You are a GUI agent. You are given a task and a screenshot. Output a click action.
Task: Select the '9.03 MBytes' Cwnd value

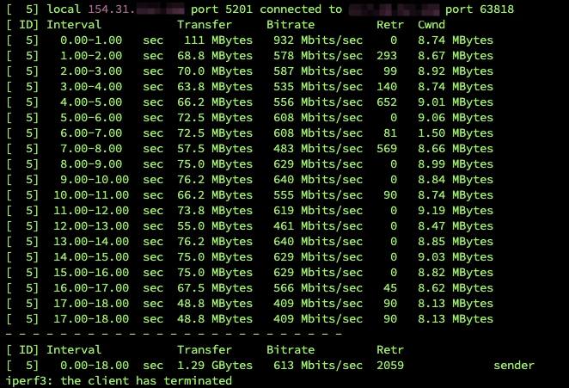pyautogui.click(x=456, y=257)
